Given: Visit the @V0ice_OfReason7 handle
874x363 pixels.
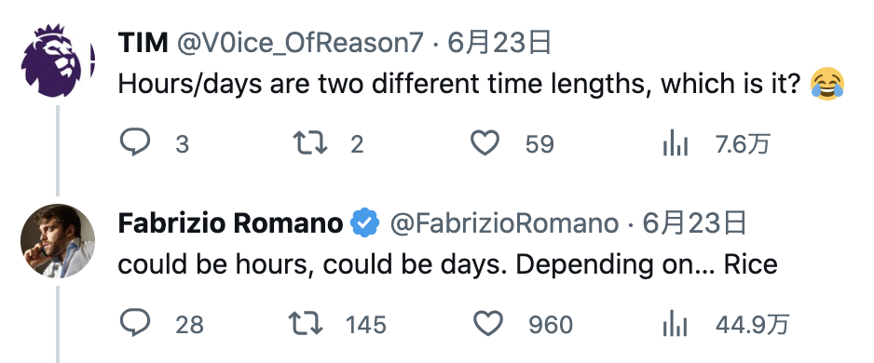Looking at the screenshot, I should (x=301, y=44).
